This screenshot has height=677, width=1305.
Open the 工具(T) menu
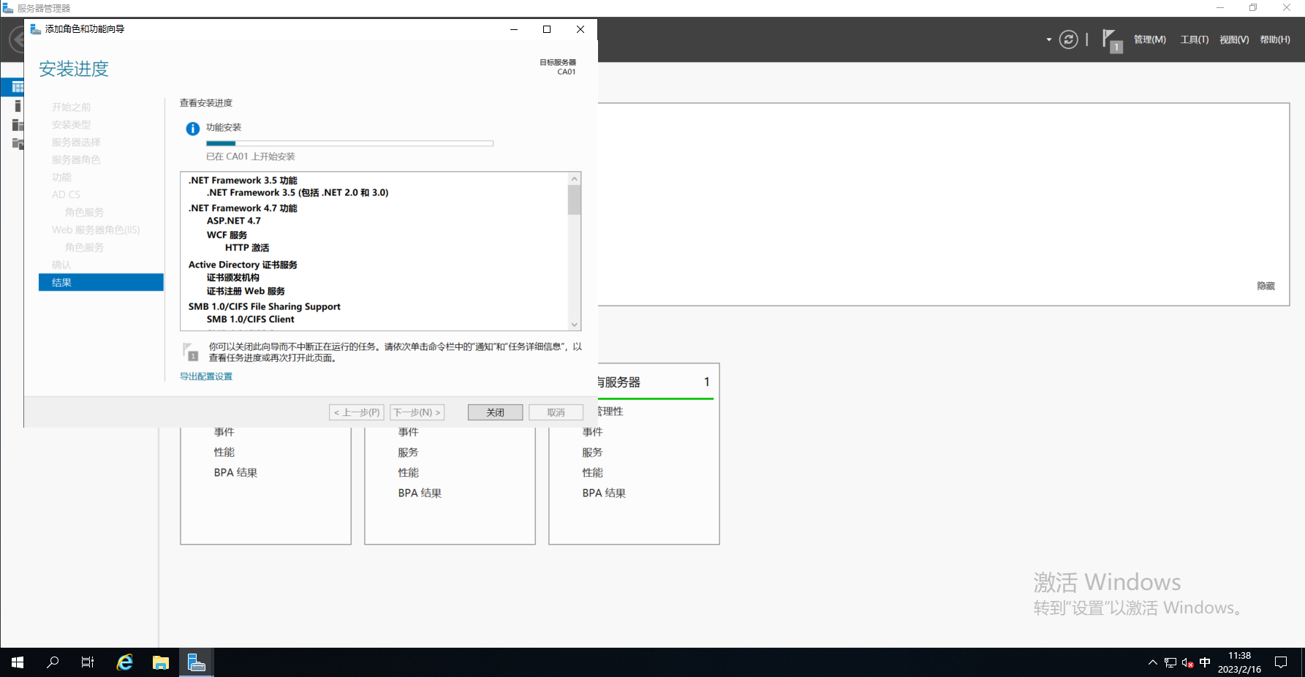click(x=1194, y=39)
